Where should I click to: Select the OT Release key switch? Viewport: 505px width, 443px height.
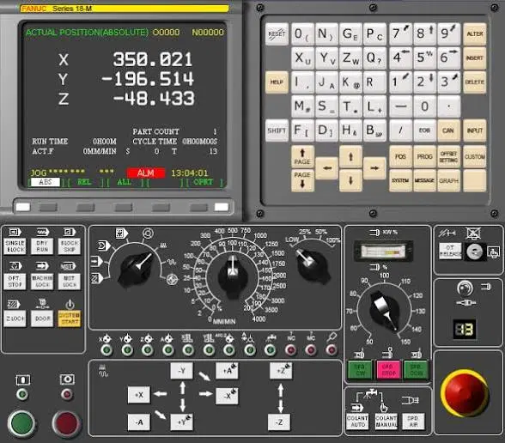(475, 252)
